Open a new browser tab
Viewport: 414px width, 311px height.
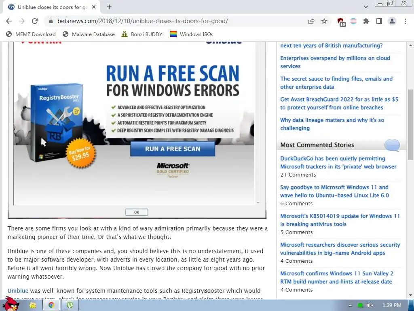tap(109, 7)
